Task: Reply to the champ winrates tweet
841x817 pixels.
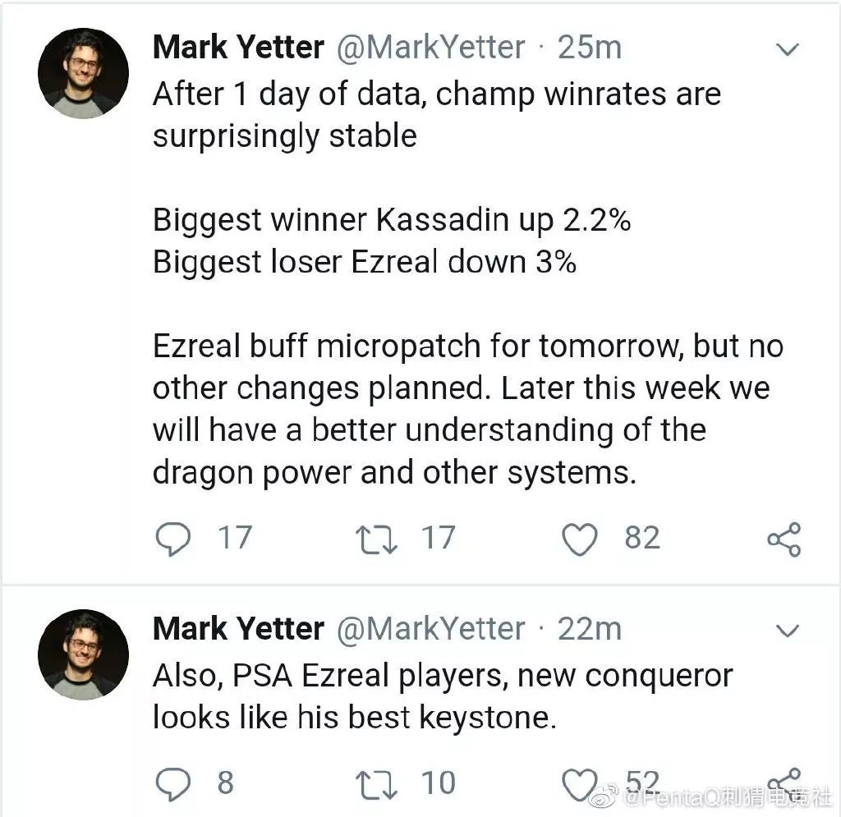Action: (172, 539)
